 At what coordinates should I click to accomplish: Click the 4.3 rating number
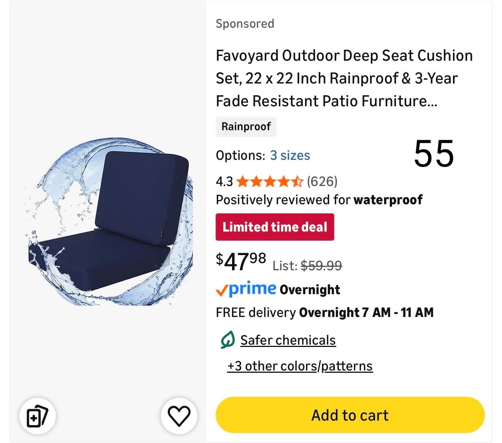click(x=224, y=182)
